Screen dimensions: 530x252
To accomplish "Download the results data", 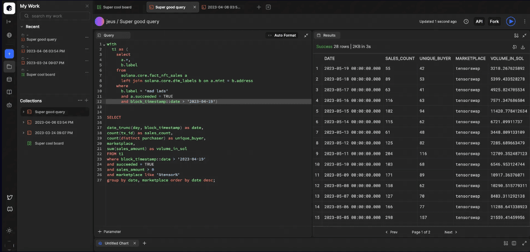I will (x=522, y=47).
